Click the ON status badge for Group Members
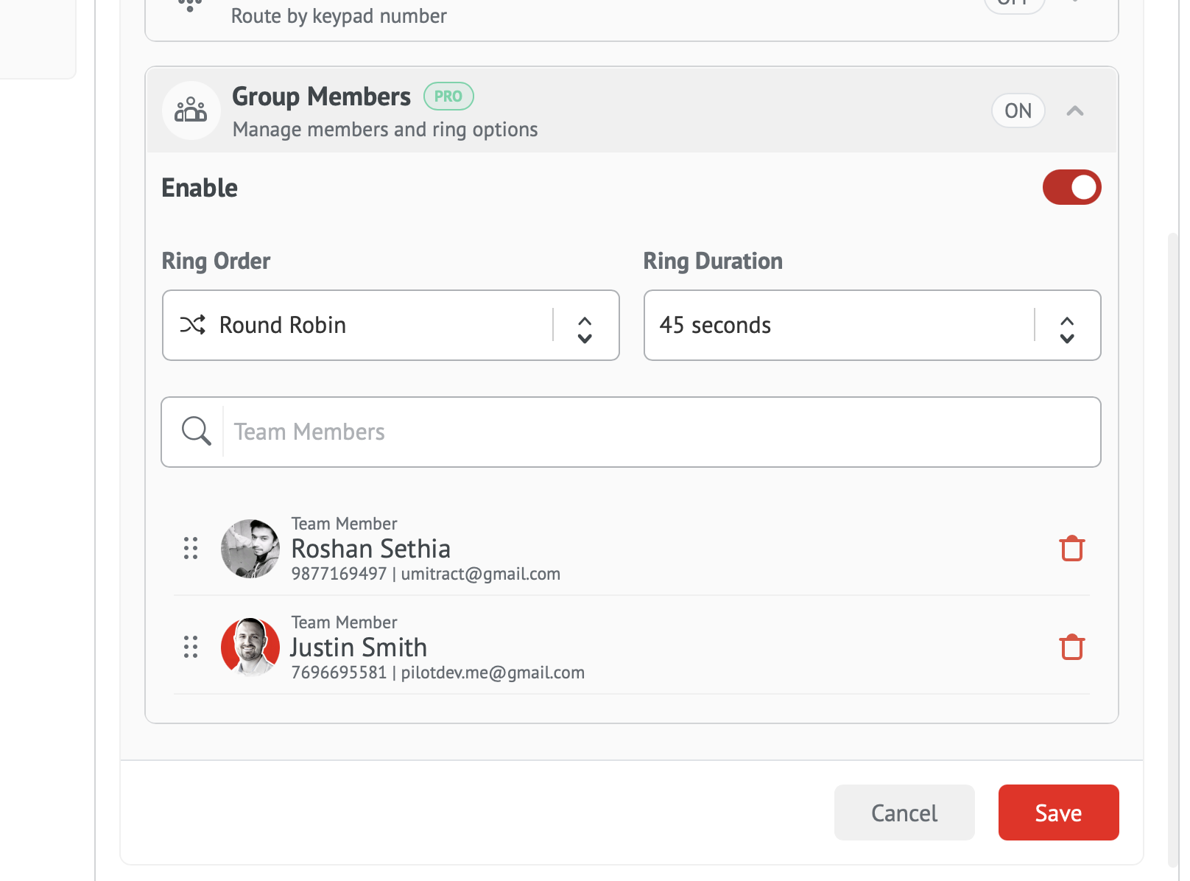1190x881 pixels. [1018, 110]
